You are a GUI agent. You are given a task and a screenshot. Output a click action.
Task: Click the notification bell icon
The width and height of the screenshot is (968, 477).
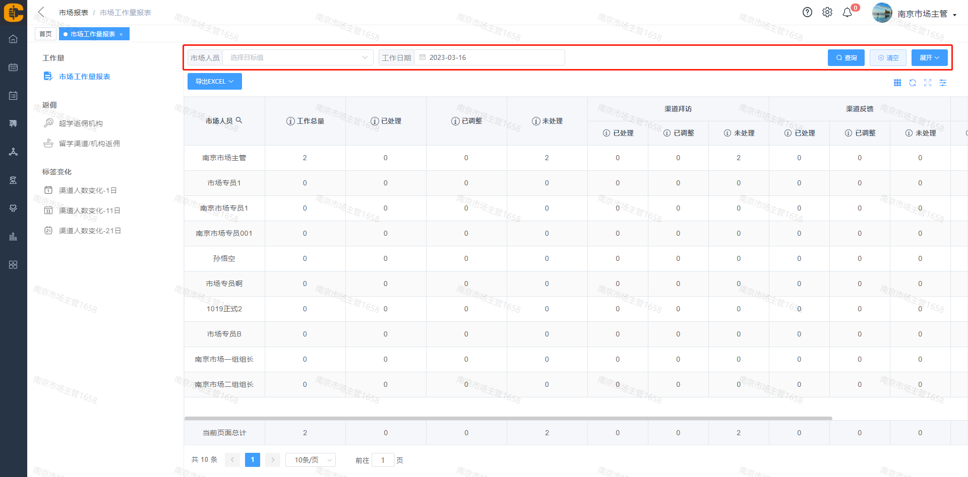coord(847,13)
